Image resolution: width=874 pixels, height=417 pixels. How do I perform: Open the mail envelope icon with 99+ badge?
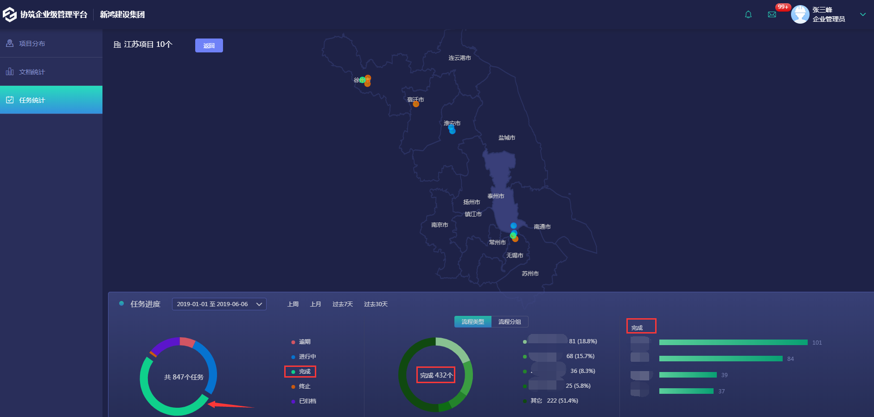point(772,15)
